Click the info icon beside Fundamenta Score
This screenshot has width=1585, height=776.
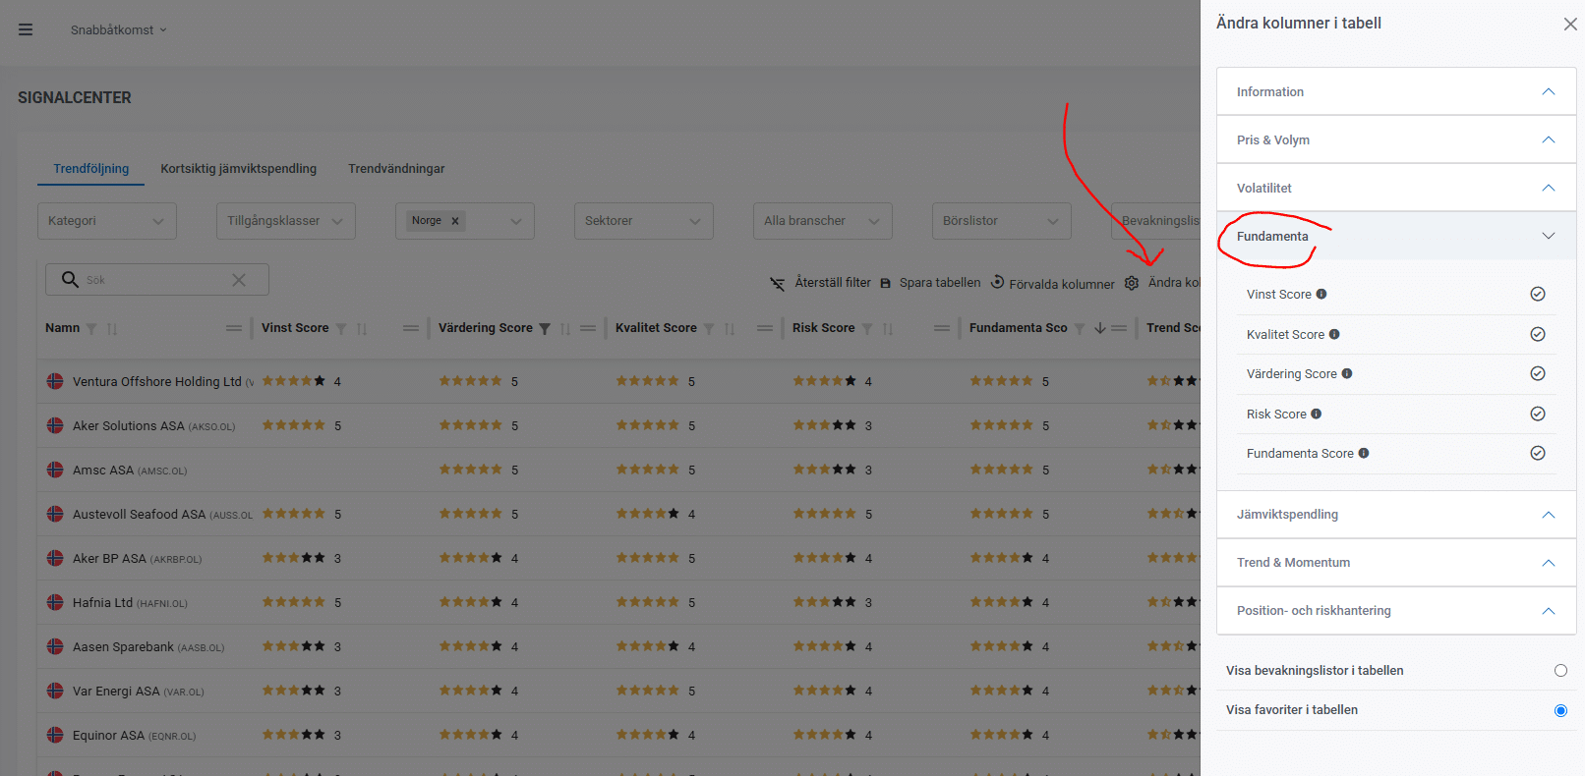coord(1364,453)
